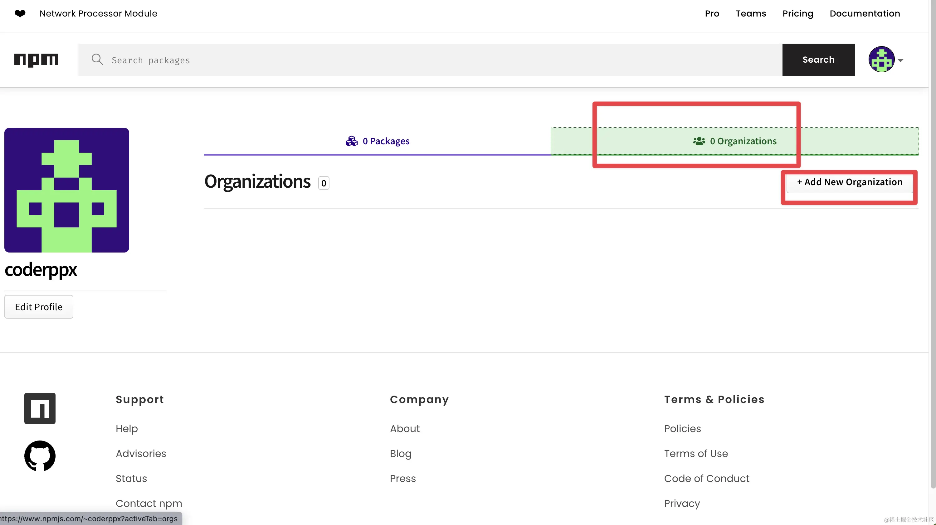This screenshot has height=525, width=936.
Task: Open the Press link
Action: (402, 478)
